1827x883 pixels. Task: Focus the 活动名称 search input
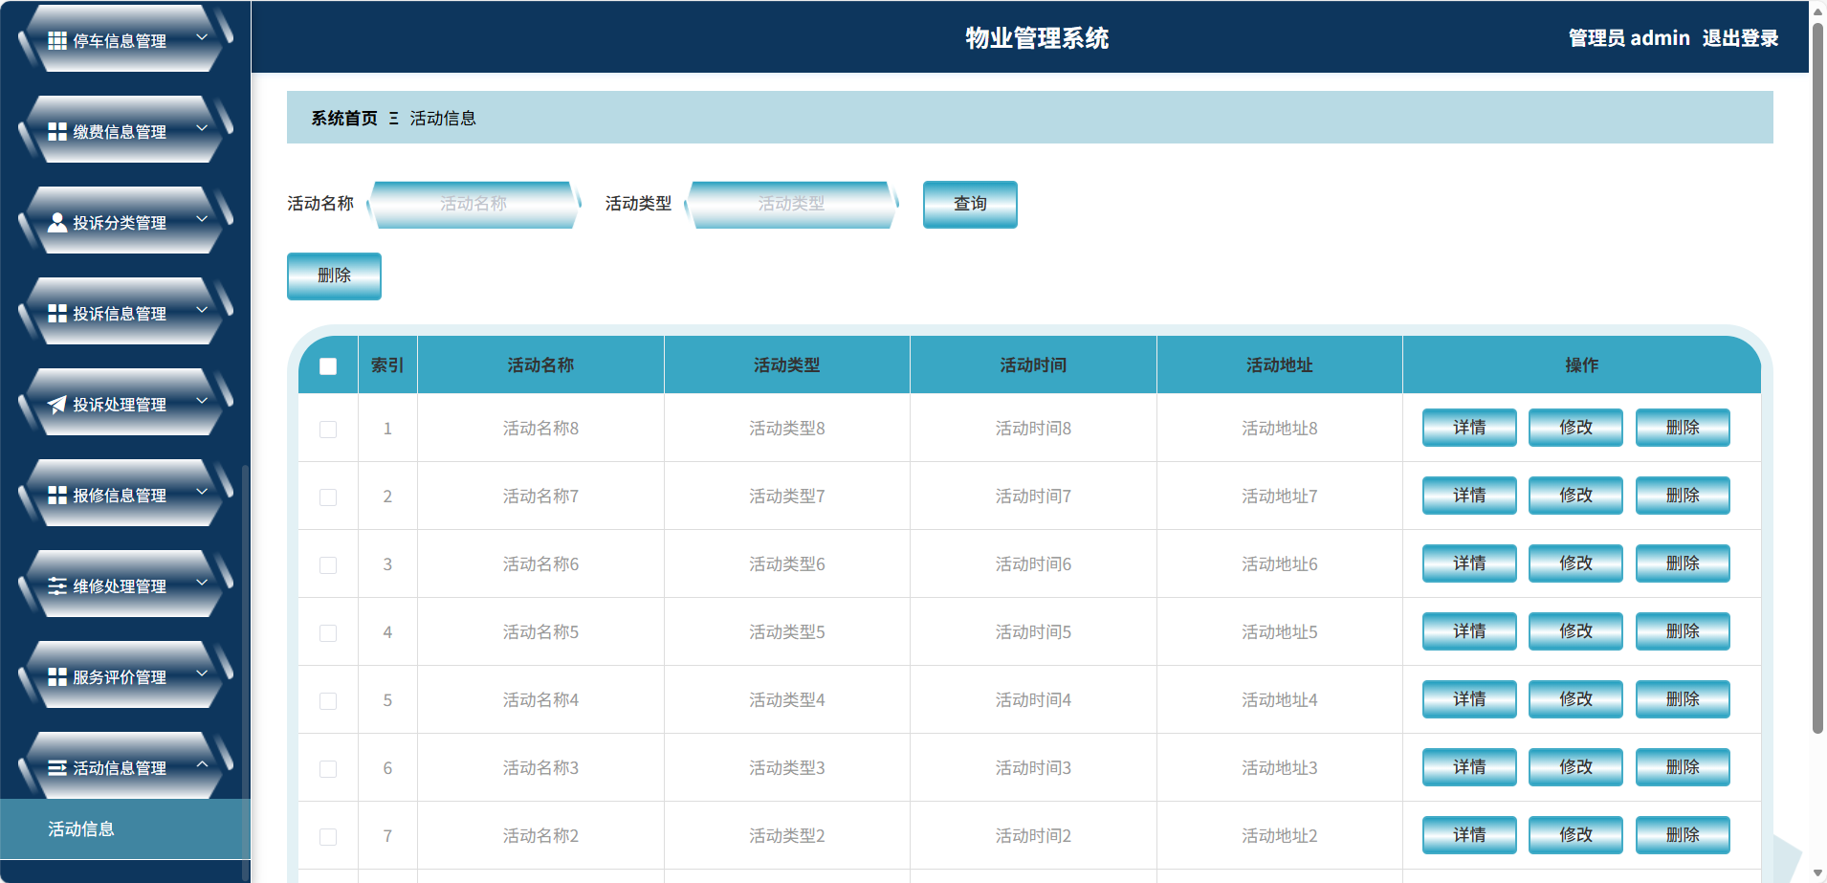pos(473,204)
